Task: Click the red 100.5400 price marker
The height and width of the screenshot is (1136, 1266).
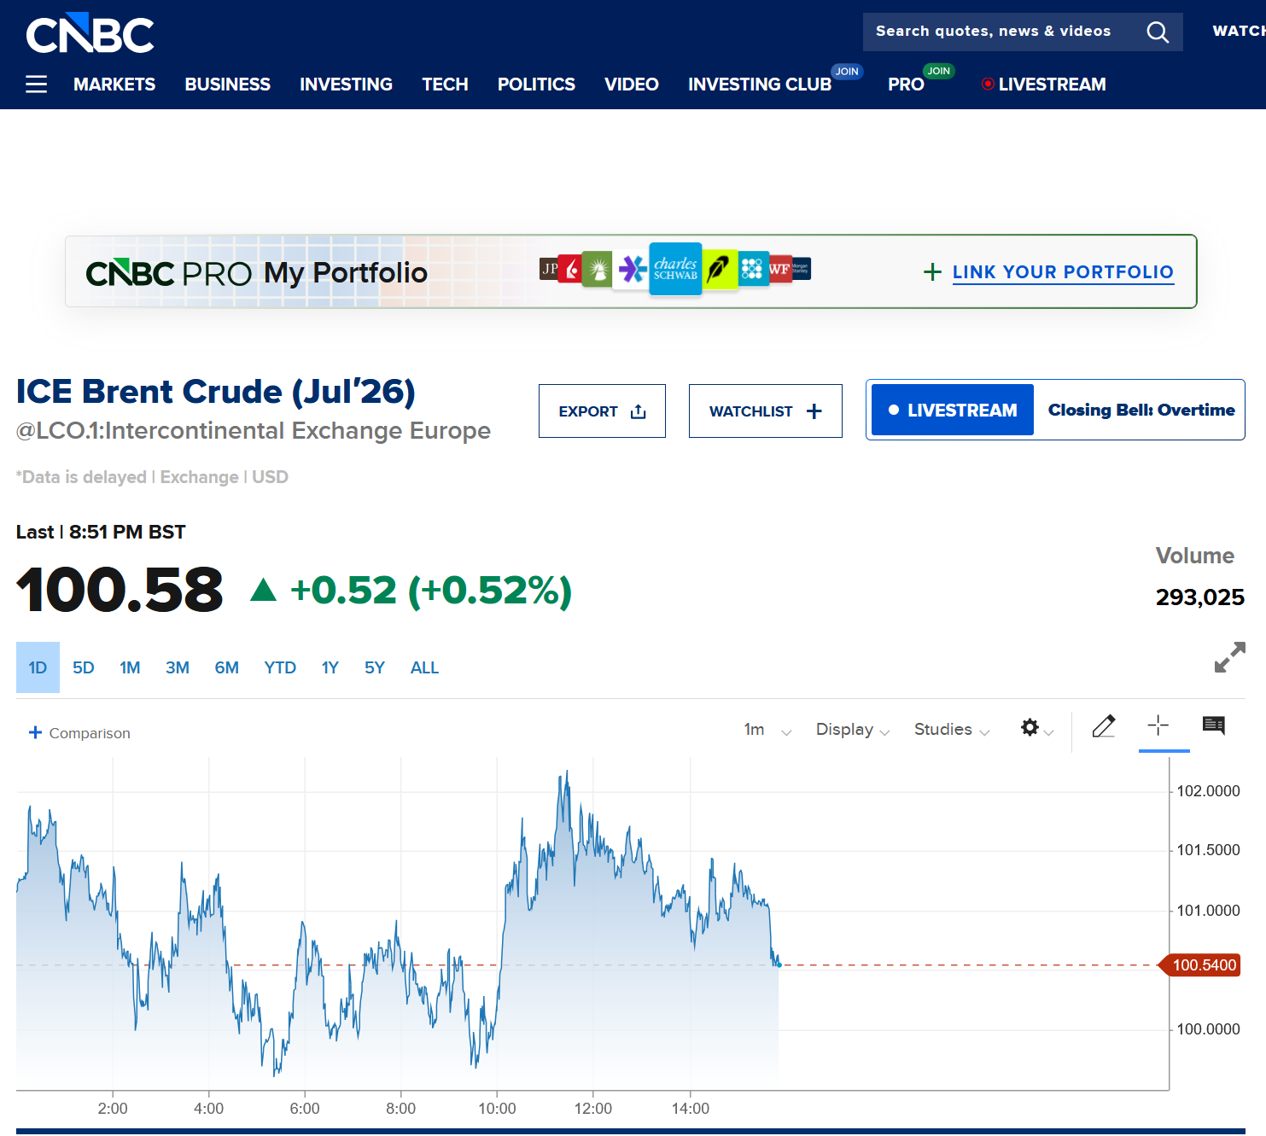Action: coord(1199,965)
